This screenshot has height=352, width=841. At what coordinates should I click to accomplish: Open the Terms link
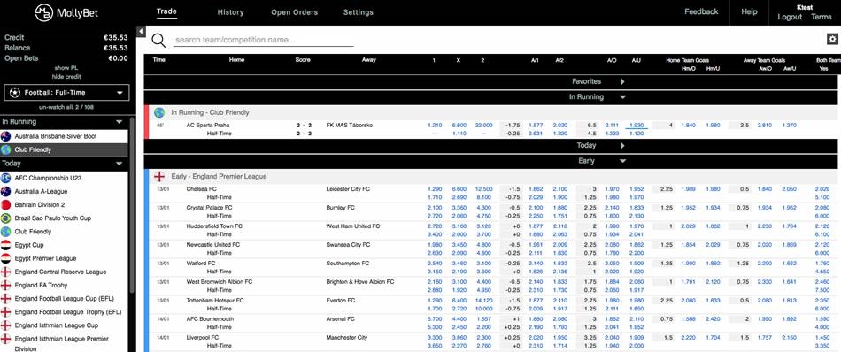pos(822,17)
